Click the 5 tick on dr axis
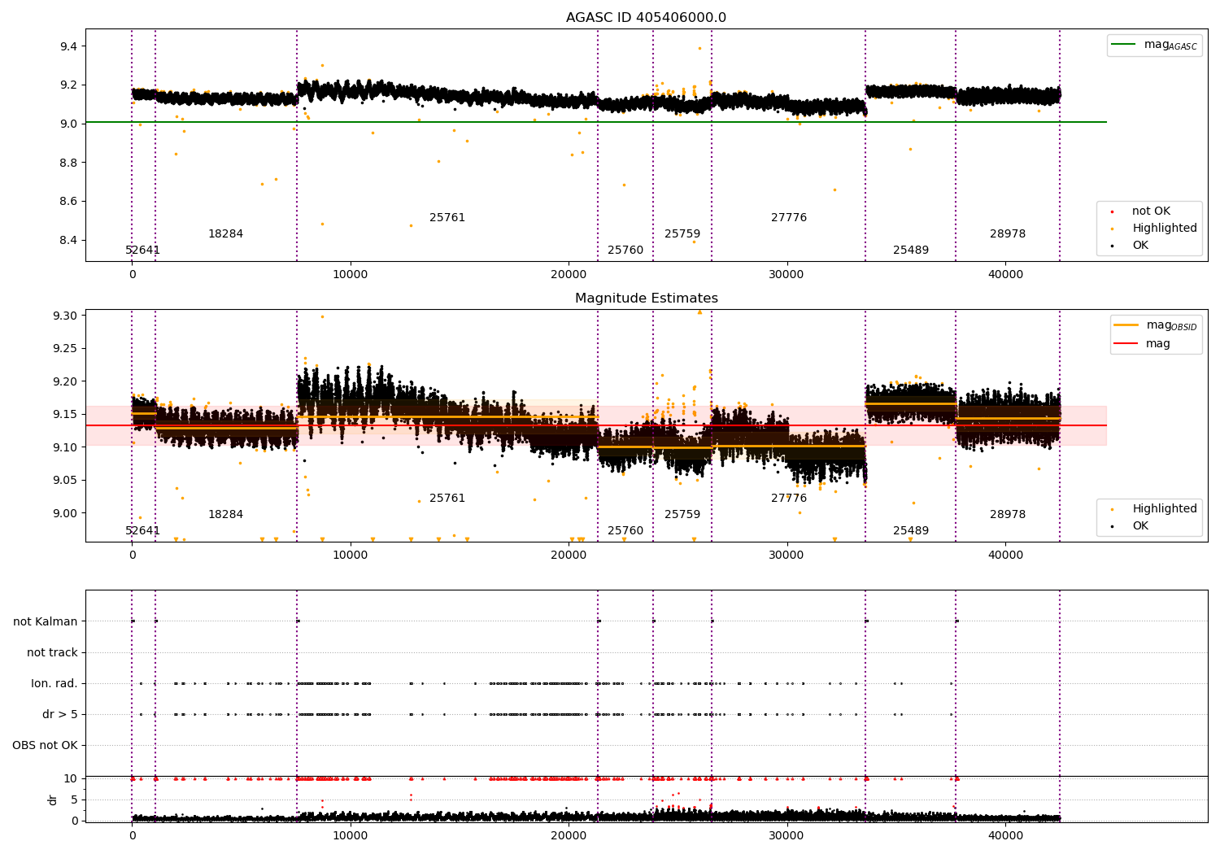The image size is (1220, 854). point(74,800)
